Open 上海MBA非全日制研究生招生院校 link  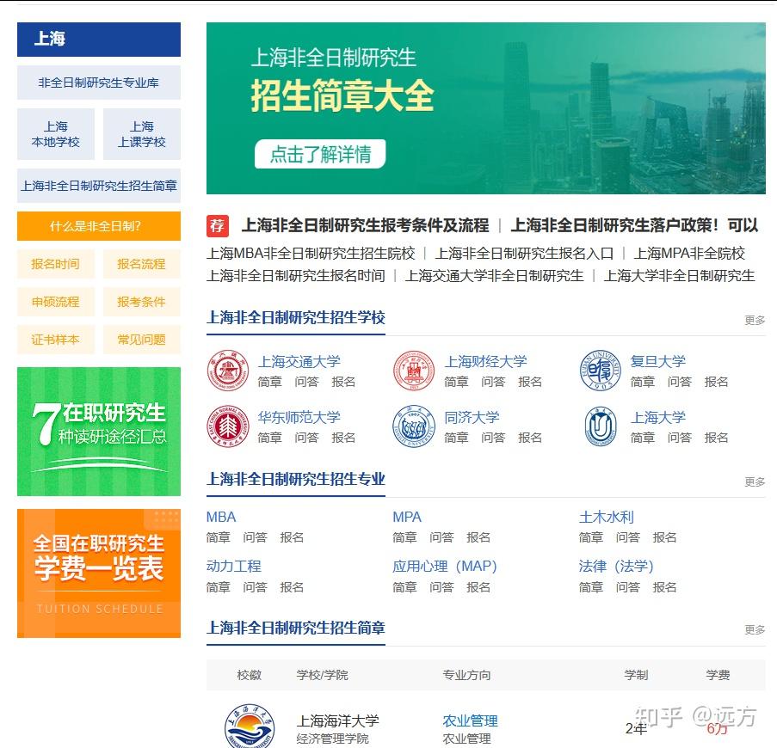coord(311,254)
